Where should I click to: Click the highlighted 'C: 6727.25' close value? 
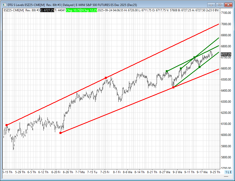pyautogui.click(x=47, y=10)
